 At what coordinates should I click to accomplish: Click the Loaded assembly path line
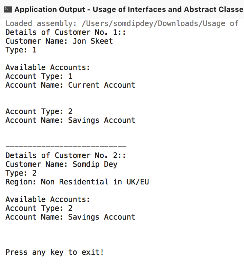tap(125, 23)
